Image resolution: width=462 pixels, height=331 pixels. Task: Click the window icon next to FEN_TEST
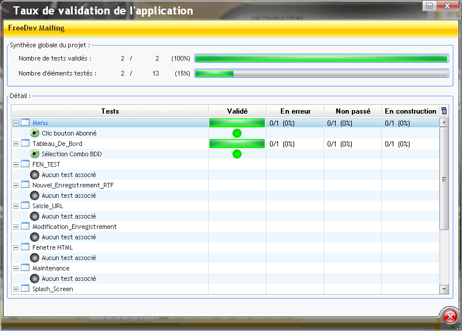point(25,164)
